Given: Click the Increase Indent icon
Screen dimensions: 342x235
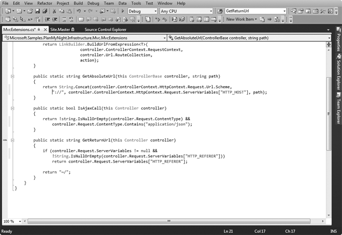Looking at the screenshot, I should [55, 19].
